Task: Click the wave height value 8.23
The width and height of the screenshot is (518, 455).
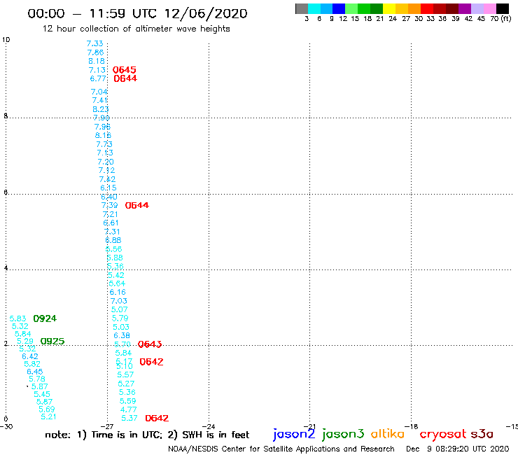Action: [100, 109]
